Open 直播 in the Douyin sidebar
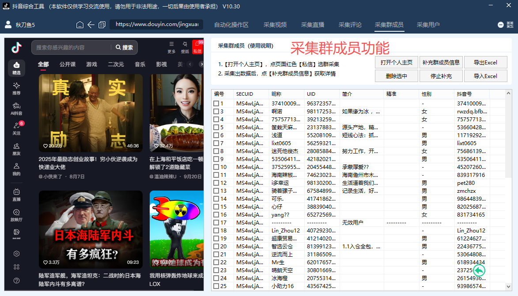 (16, 195)
